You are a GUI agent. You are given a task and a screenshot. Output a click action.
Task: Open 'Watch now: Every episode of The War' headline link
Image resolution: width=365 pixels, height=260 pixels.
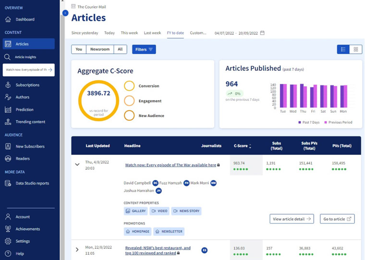click(170, 165)
